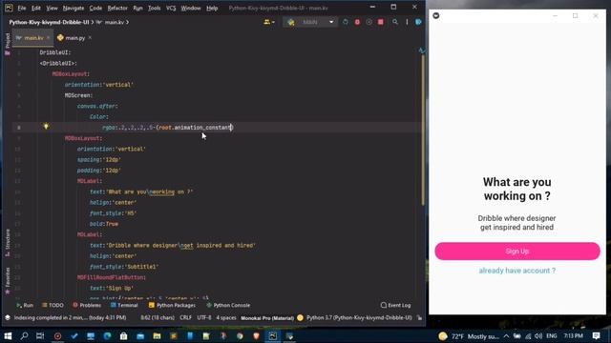Open the Event Log
Viewport: 611px width, 343px height.
tap(395, 305)
